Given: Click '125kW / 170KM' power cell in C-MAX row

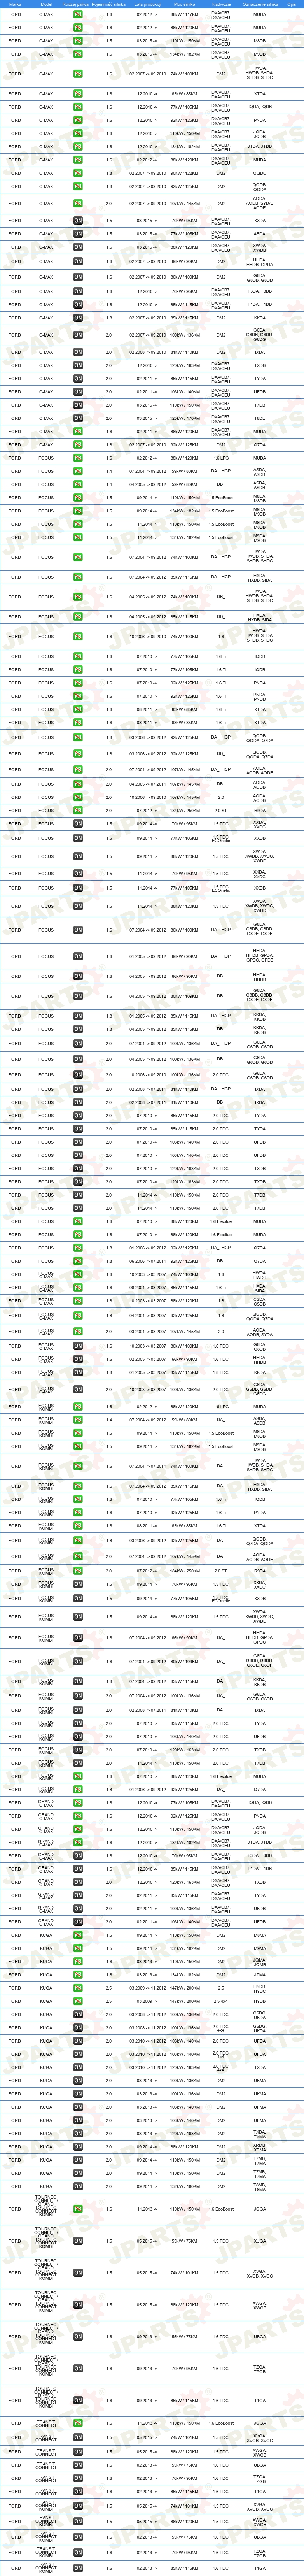Looking at the screenshot, I should 184,418.
